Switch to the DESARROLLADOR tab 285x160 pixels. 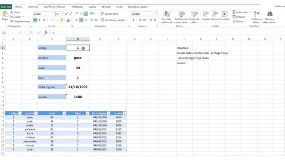point(138,7)
